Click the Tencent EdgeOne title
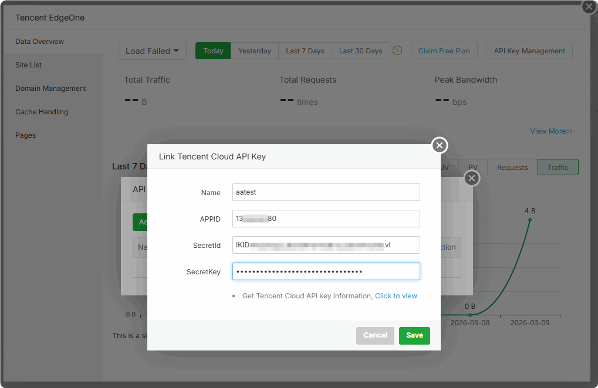 (50, 18)
